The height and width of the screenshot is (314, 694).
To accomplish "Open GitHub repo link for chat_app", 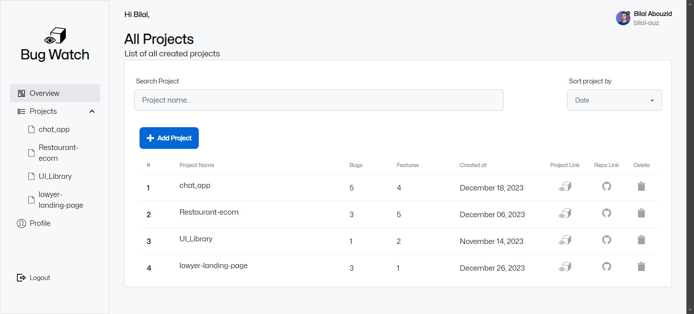I will tap(607, 186).
